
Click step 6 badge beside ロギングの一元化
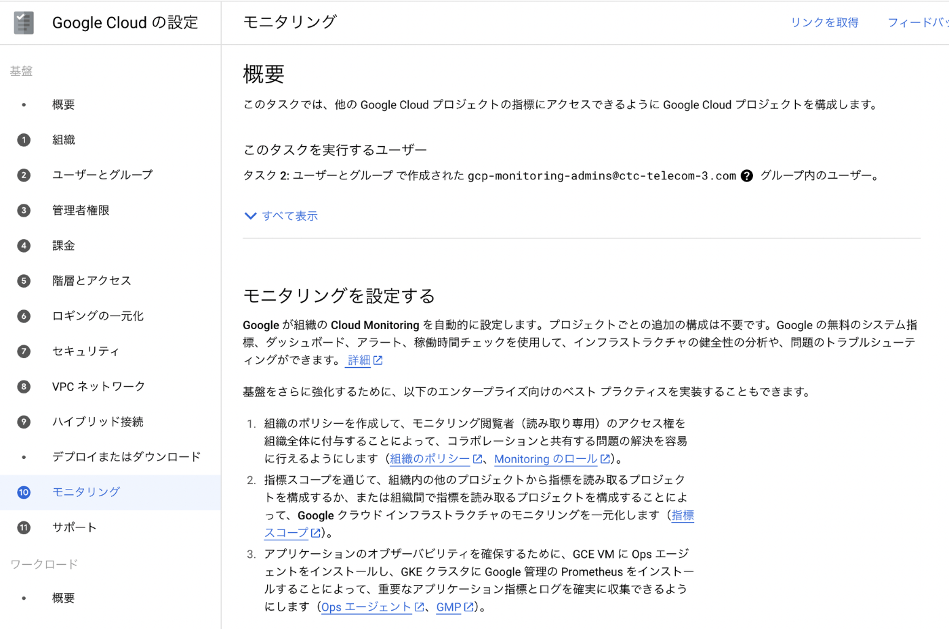click(x=24, y=316)
